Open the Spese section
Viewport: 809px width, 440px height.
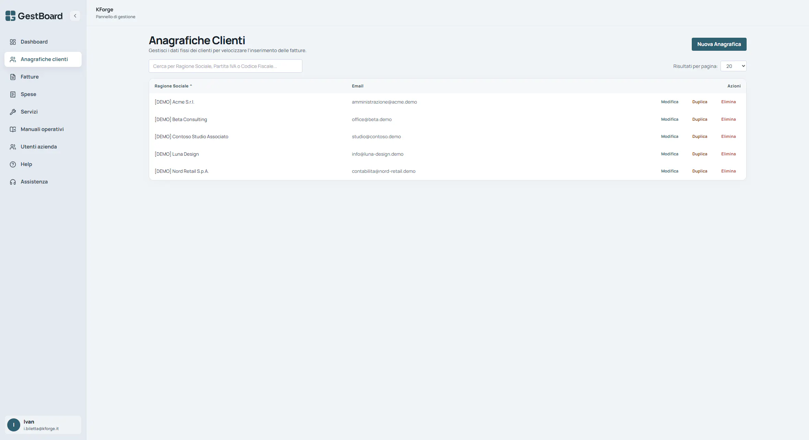43,94
